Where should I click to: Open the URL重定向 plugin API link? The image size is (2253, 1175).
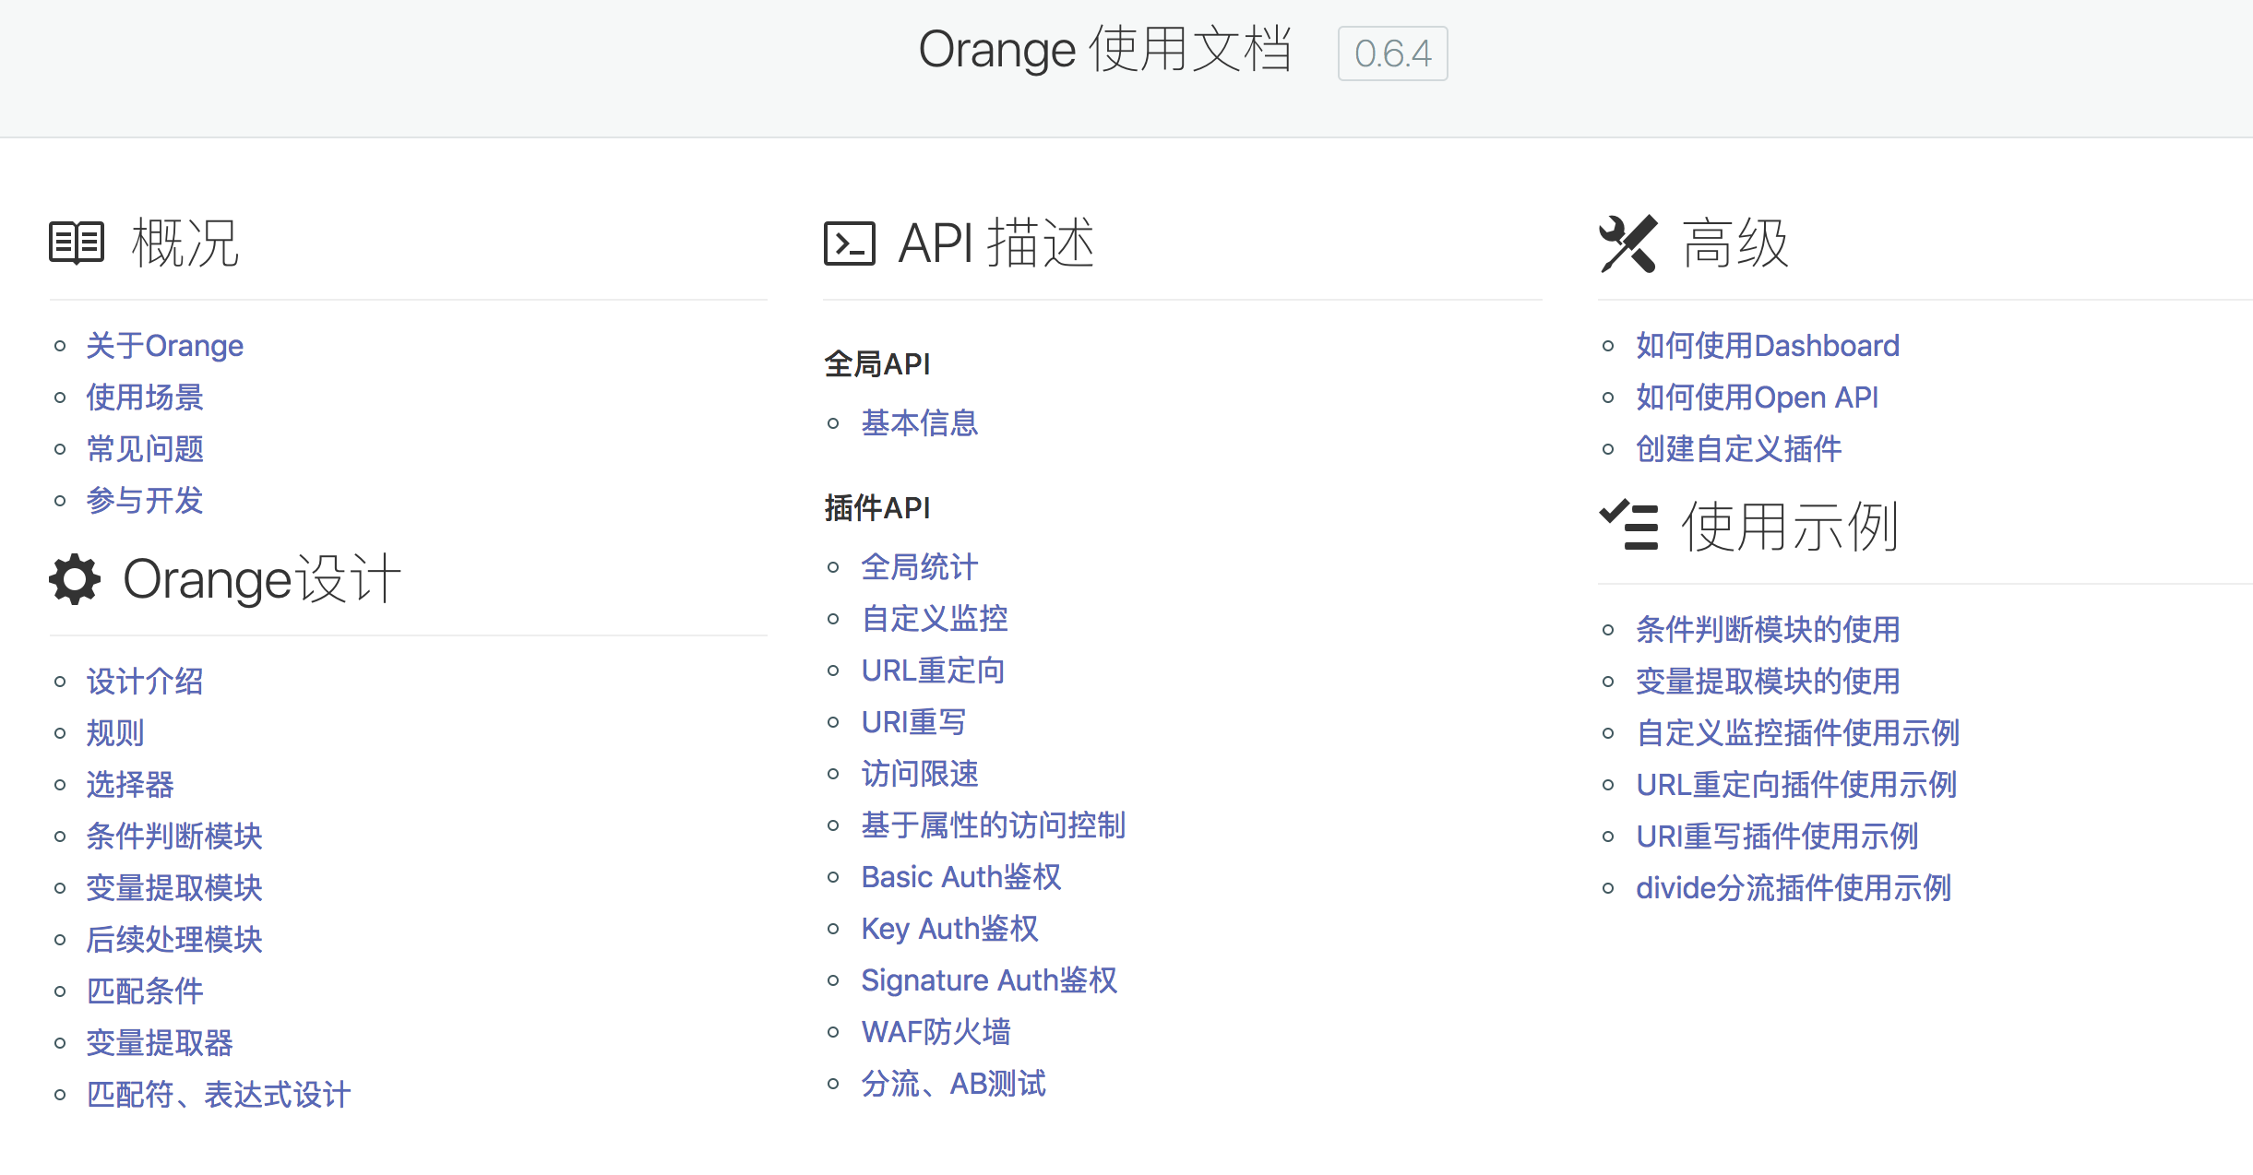[932, 671]
